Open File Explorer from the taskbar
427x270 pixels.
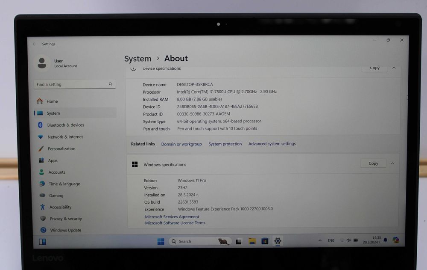click(252, 241)
